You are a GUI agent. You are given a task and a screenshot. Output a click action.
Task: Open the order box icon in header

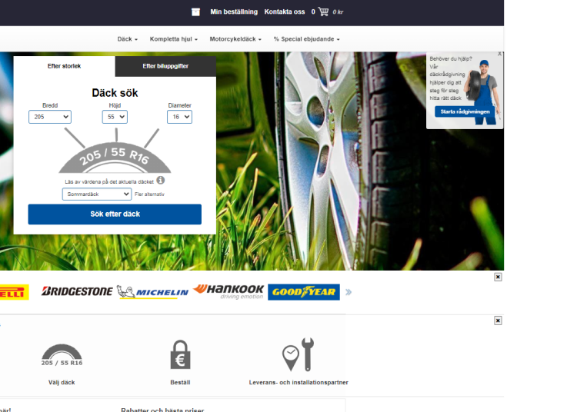pyautogui.click(x=195, y=12)
